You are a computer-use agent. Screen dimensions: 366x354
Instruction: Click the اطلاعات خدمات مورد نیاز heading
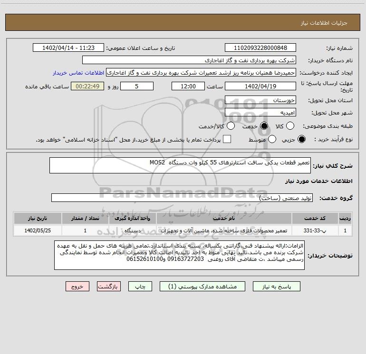(x=318, y=181)
